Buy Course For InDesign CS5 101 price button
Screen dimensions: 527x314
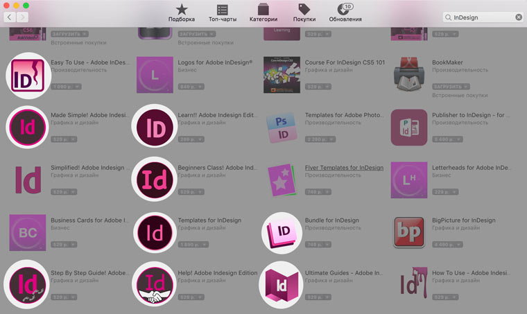pos(318,87)
